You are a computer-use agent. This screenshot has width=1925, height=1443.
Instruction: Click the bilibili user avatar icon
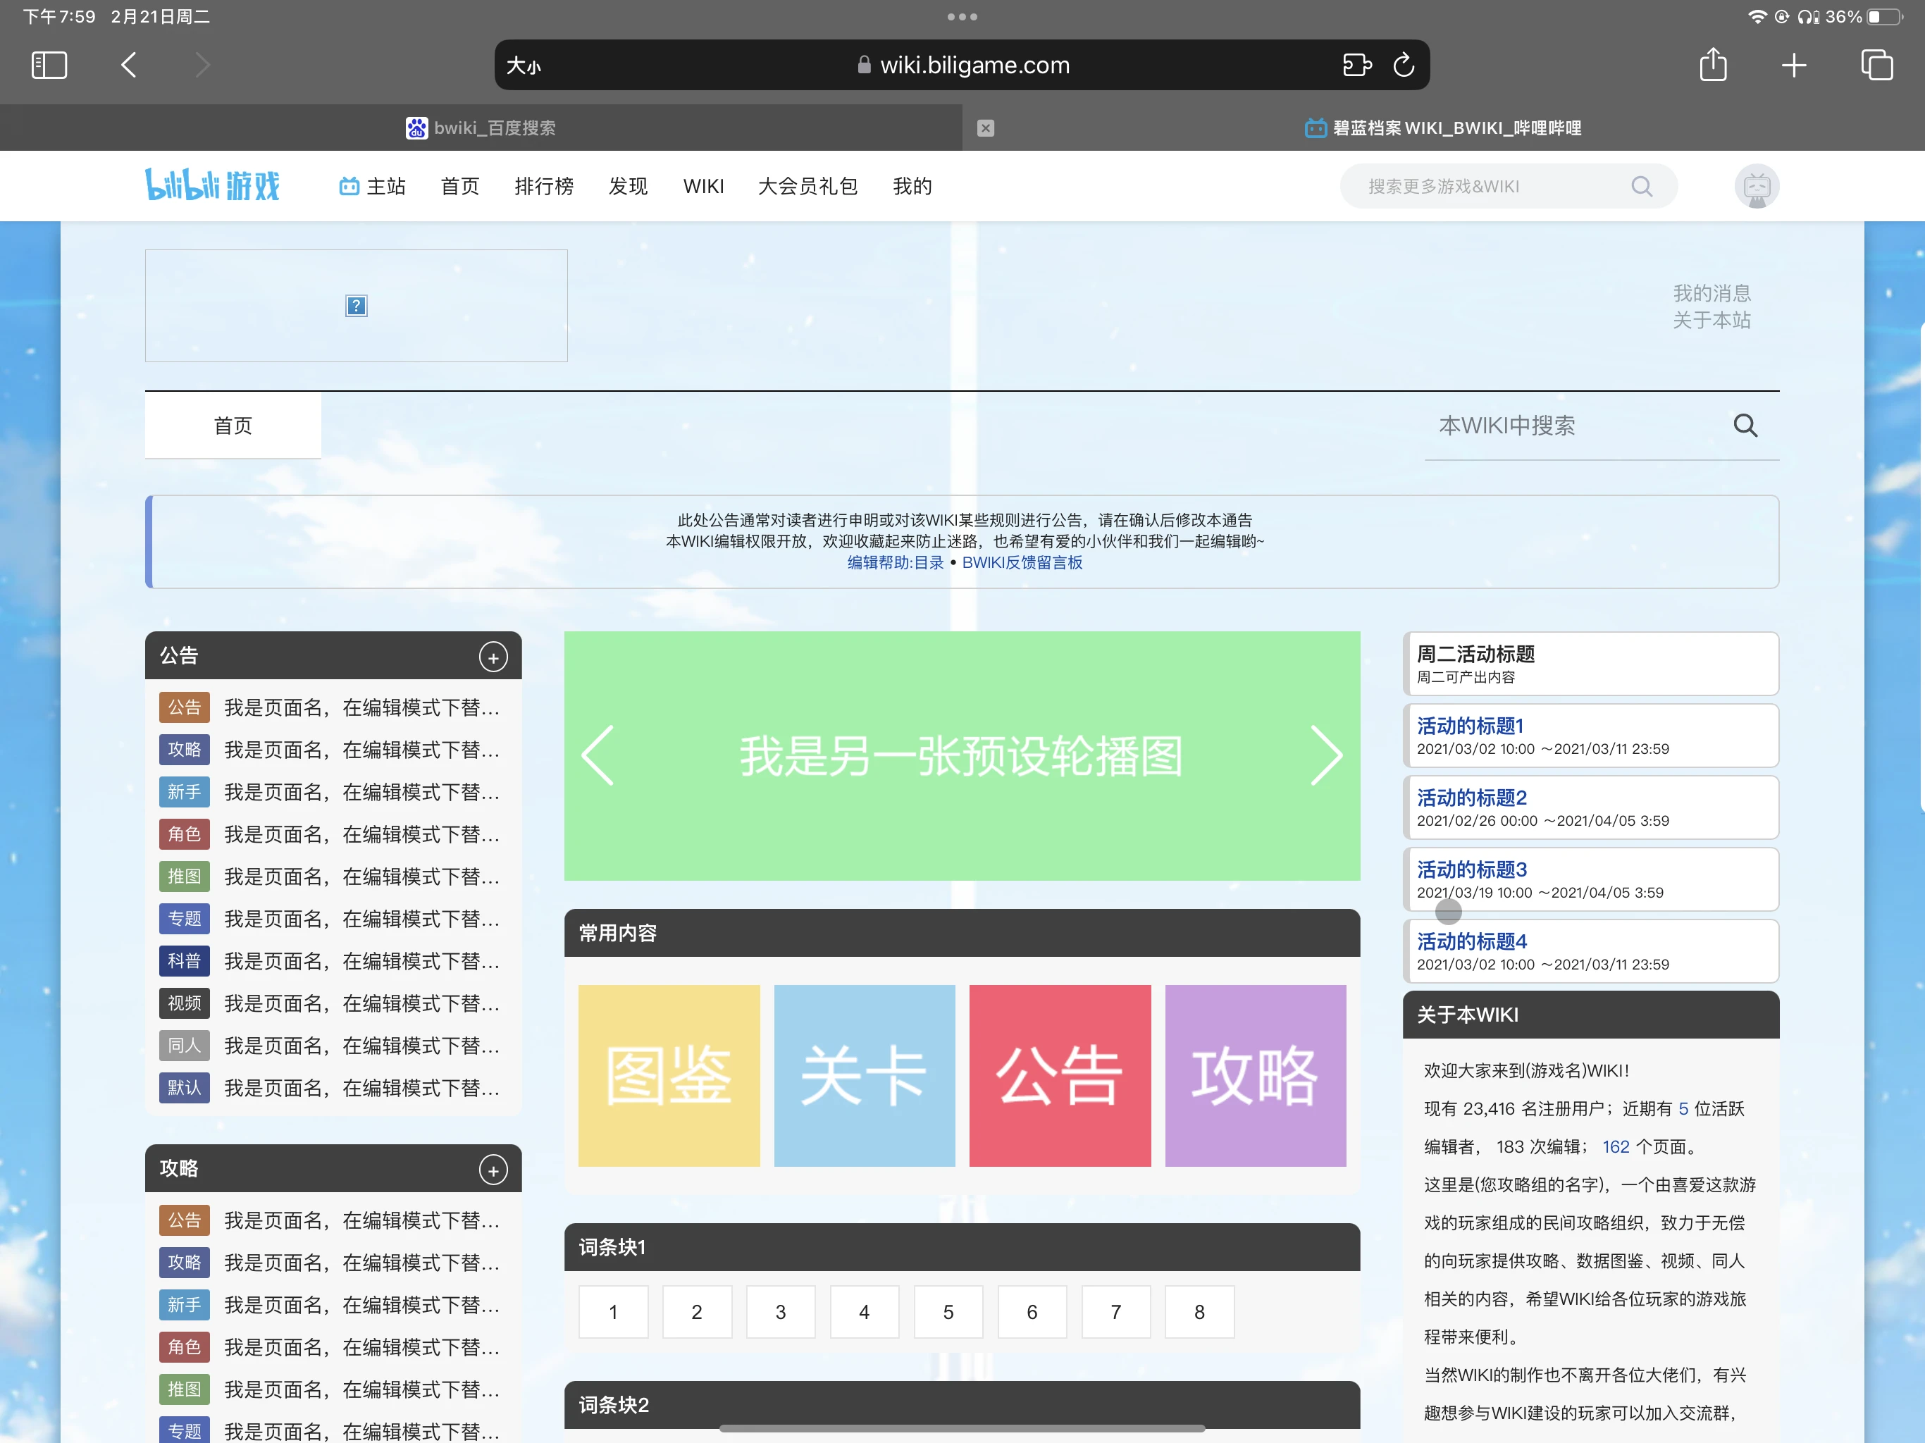tap(1756, 186)
